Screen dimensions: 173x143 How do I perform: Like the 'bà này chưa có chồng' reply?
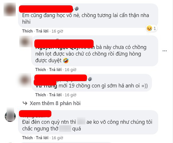coord(41,70)
